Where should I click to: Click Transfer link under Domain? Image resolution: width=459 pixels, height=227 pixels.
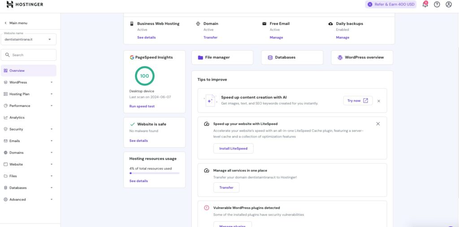point(211,38)
